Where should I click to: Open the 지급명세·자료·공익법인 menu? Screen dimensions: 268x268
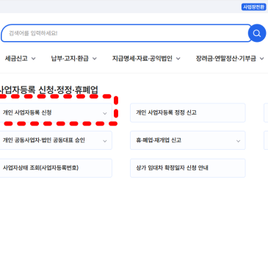tap(146, 59)
